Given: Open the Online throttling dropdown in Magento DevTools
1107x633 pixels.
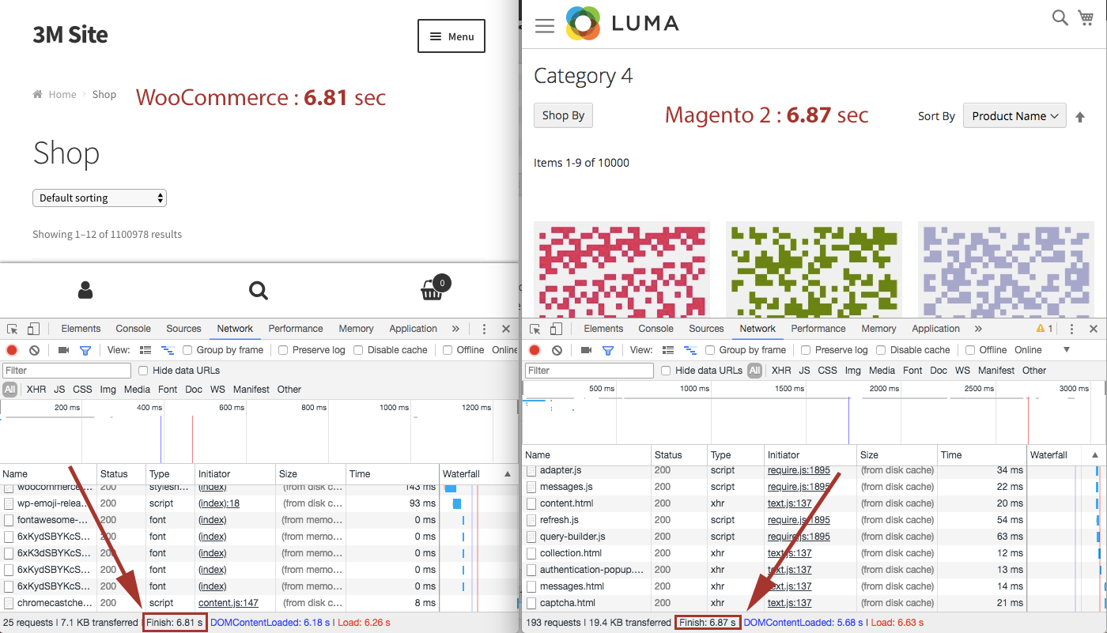Looking at the screenshot, I should [x=1066, y=350].
